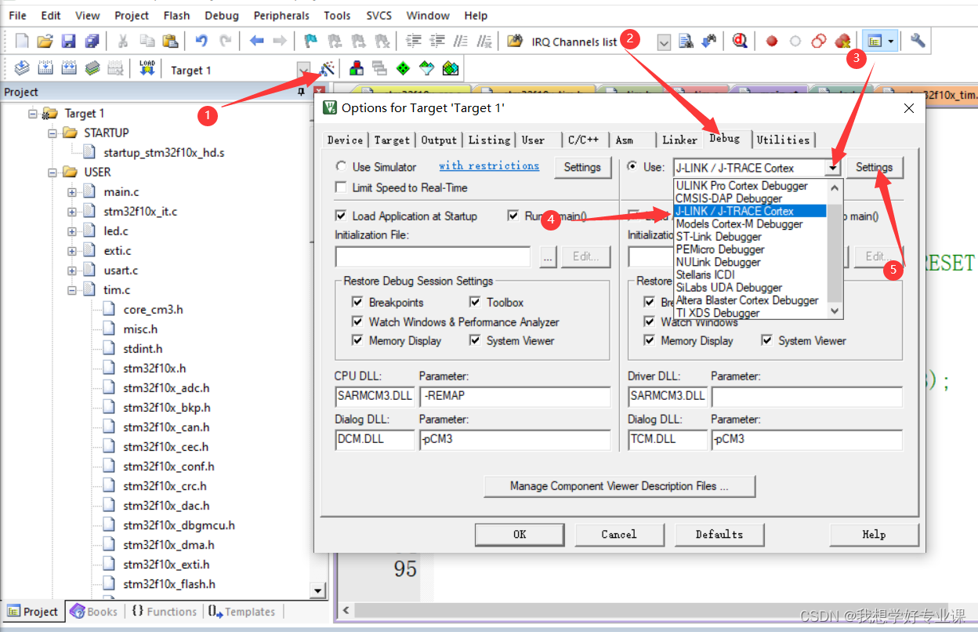Expand the led.c tree node
Screen dimensions: 978x632
pos(72,231)
